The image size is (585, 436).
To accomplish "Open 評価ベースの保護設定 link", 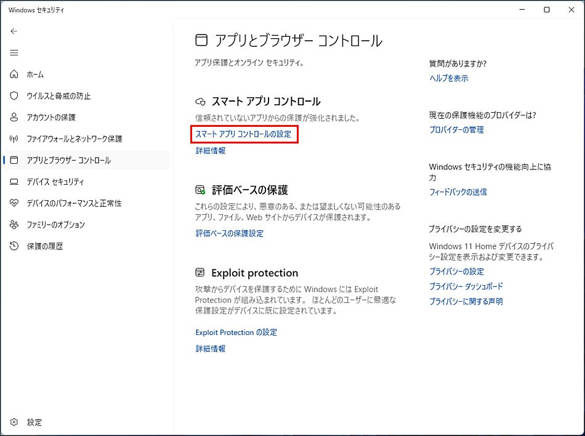I will (x=230, y=233).
